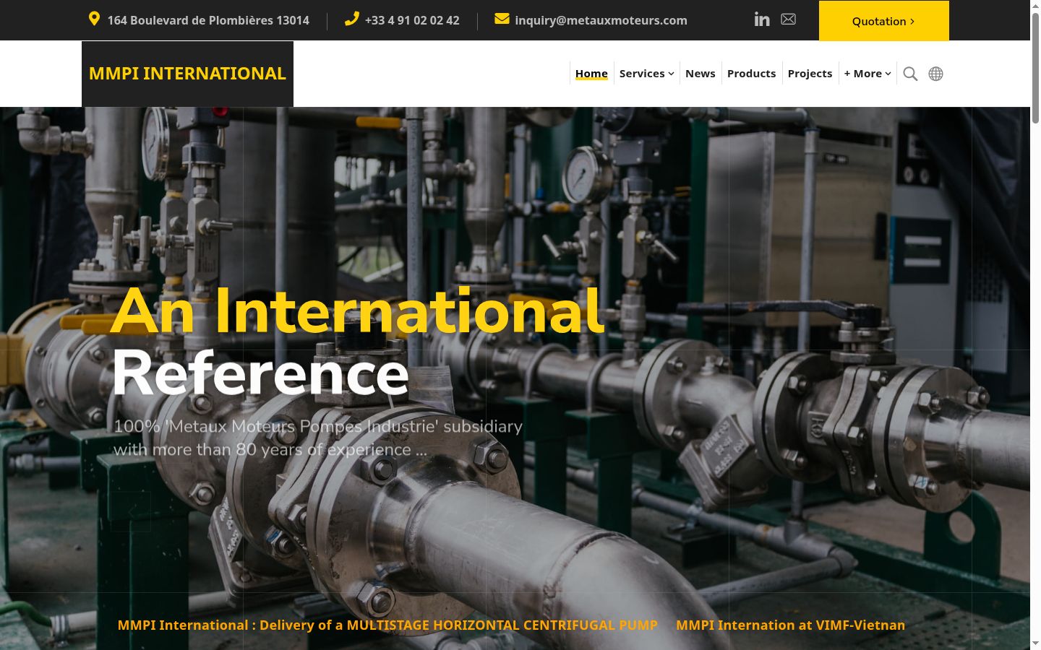Click the map pin location icon

coord(94,18)
